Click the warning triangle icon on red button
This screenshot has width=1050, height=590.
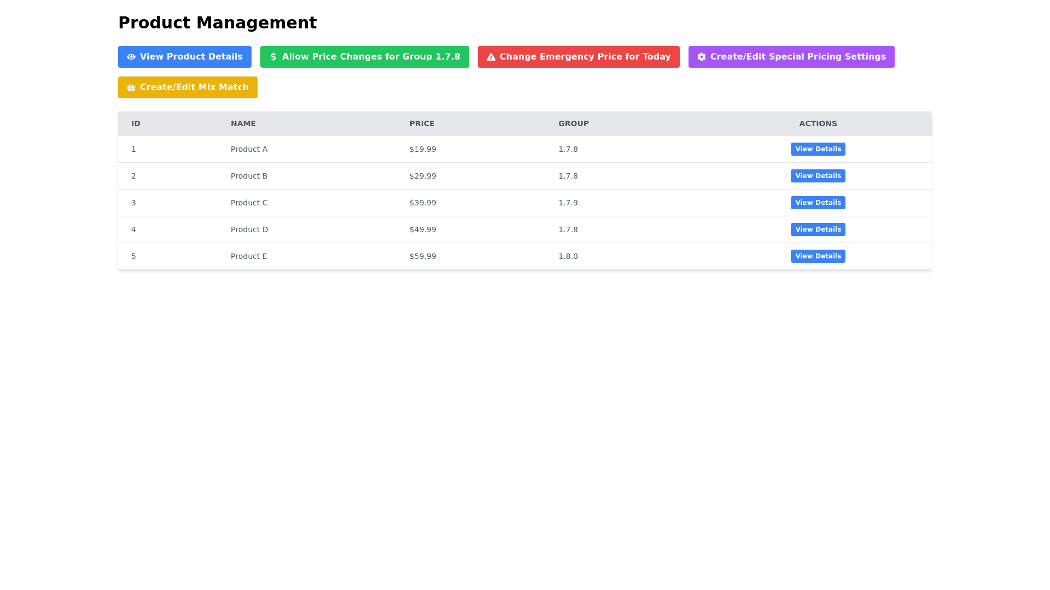coord(491,57)
